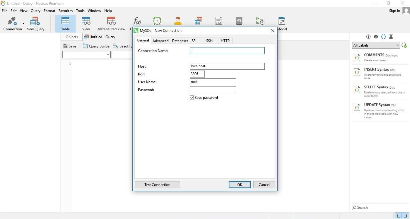Add a new snippet with green plus icon
Screen dimensions: 410x219
click(404, 45)
